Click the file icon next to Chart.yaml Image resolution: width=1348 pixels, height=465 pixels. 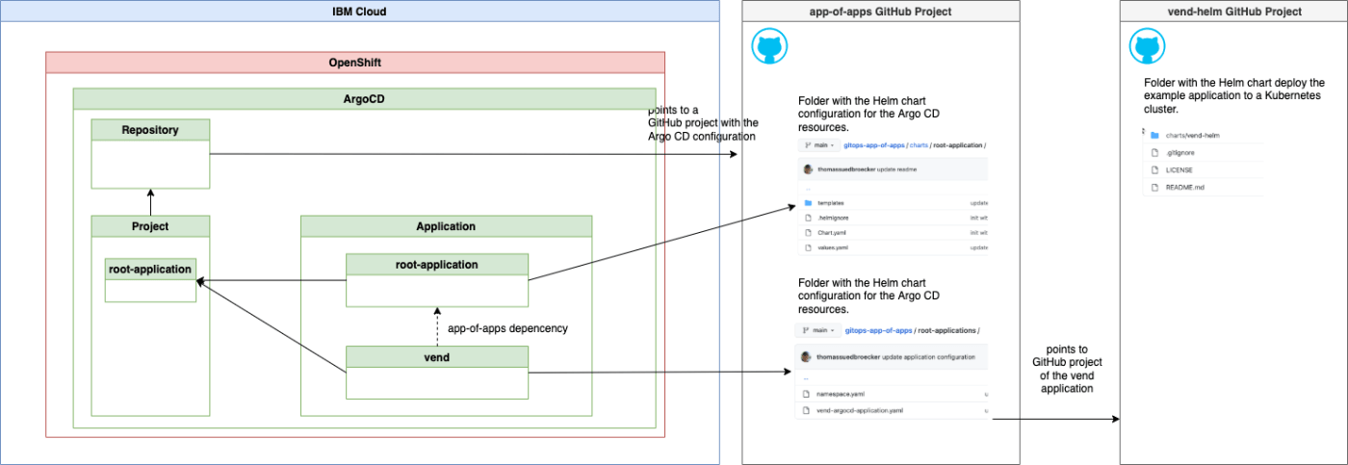[809, 233]
